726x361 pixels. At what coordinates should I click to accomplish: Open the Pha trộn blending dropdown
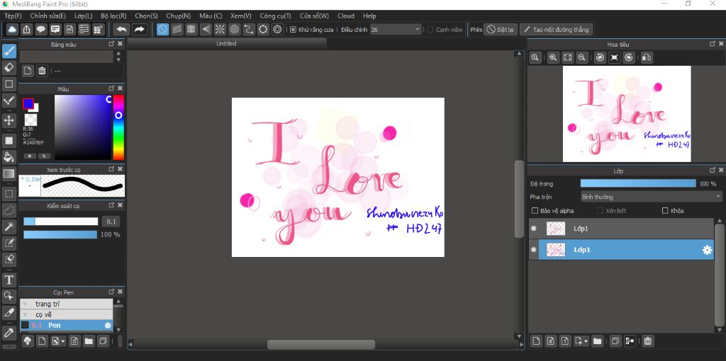click(650, 197)
